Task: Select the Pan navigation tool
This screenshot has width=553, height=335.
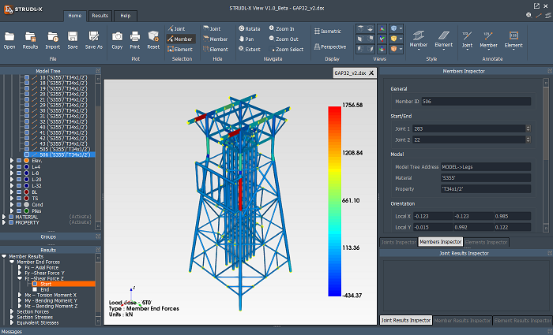Action: [x=246, y=39]
